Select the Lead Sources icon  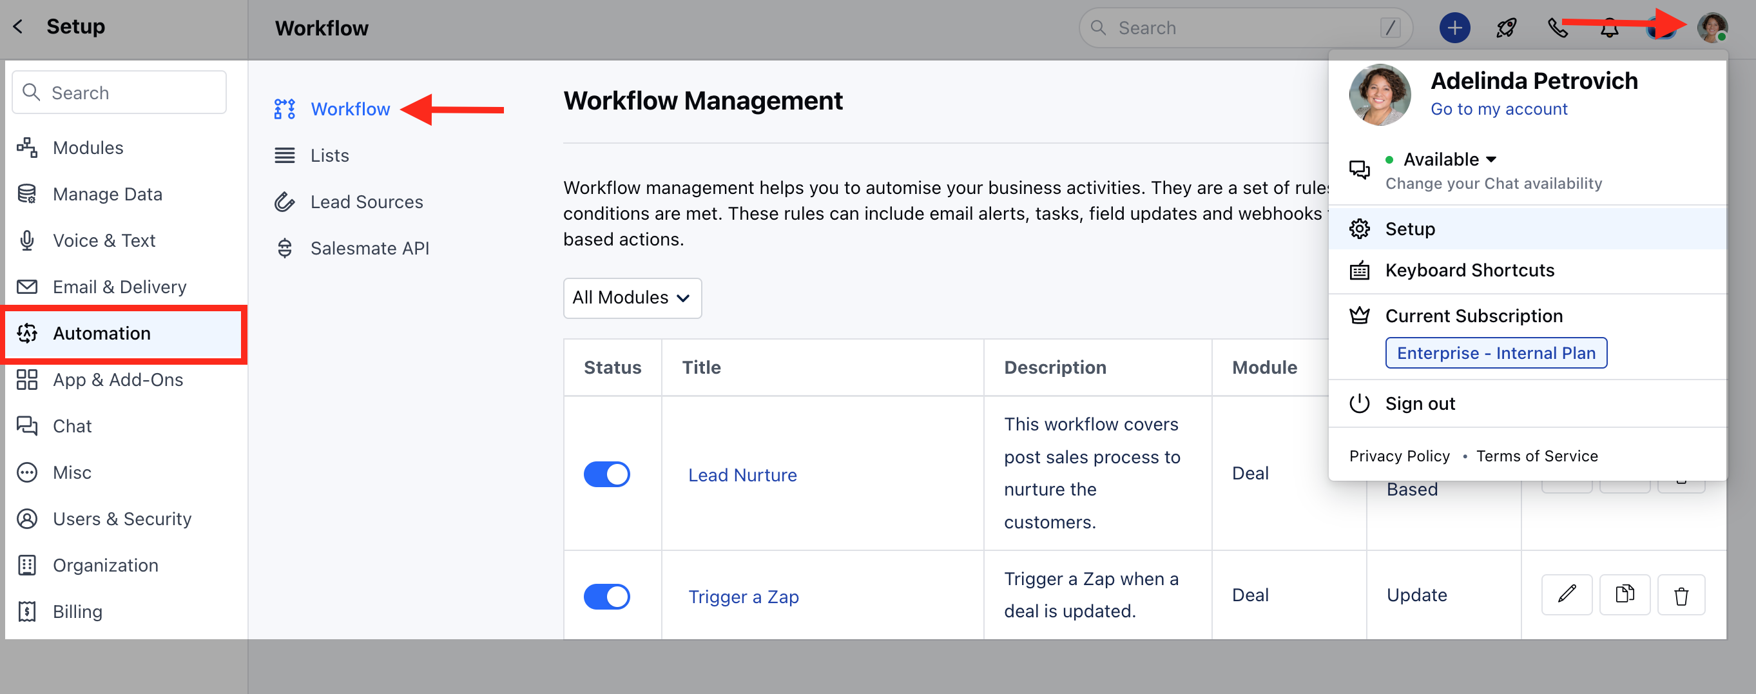click(x=284, y=202)
